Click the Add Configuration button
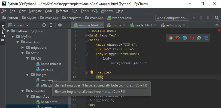Image resolution: width=221 pixels, height=108 pixels. pos(172,18)
